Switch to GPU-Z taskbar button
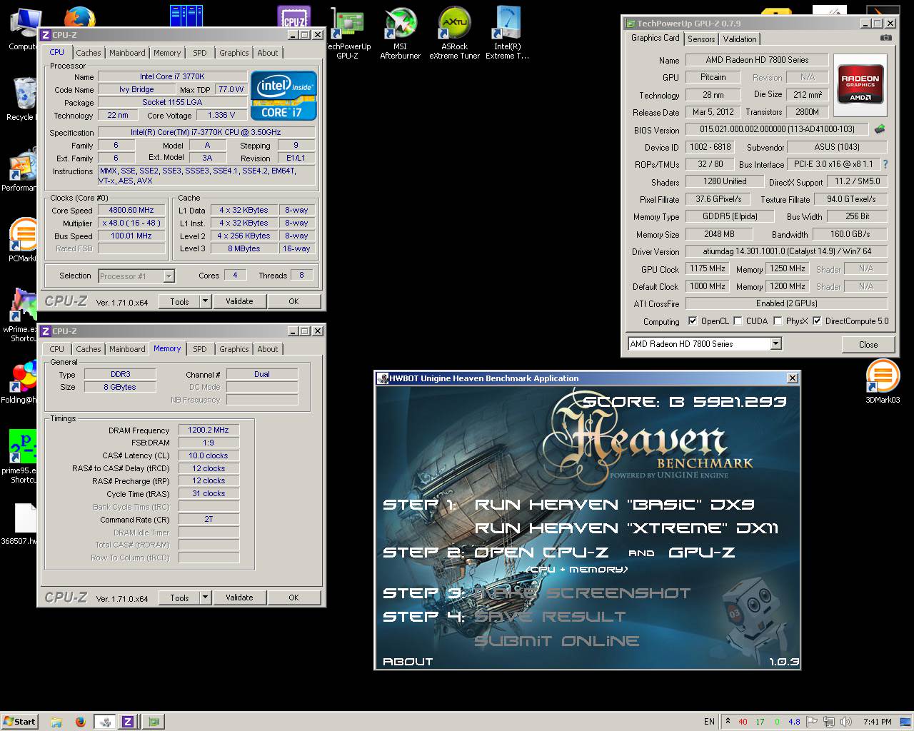 [x=154, y=722]
